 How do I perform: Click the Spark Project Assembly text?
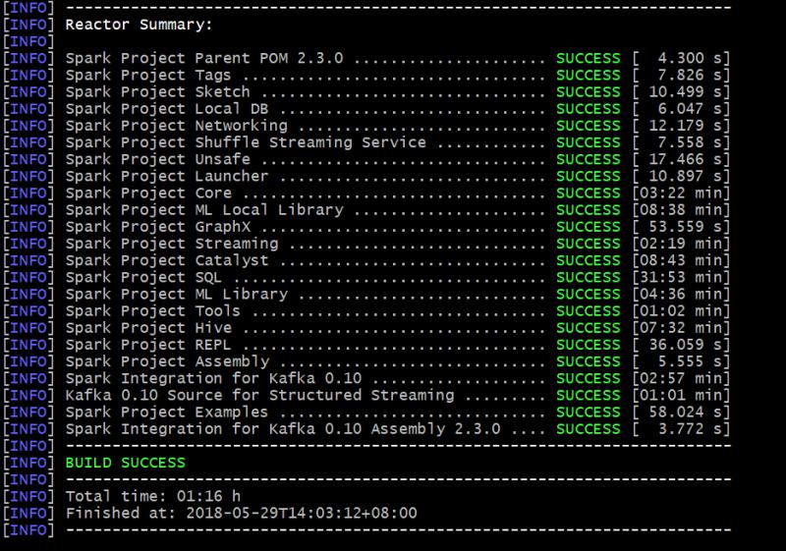coord(167,361)
